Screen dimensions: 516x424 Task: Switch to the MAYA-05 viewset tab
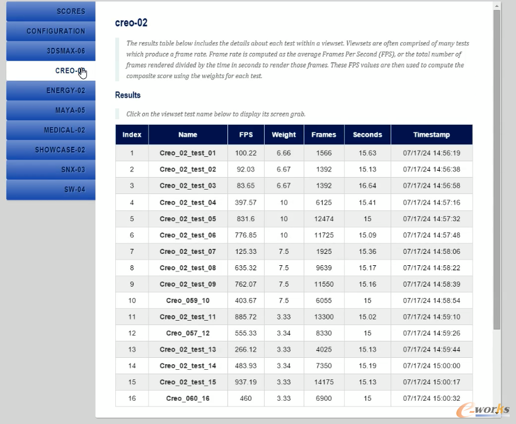click(51, 110)
